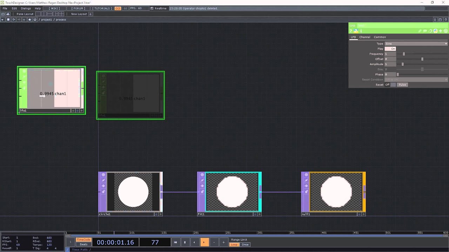Select top-bottom split pane layout
Viewport: 449px width, 252px height.
click(x=50, y=14)
